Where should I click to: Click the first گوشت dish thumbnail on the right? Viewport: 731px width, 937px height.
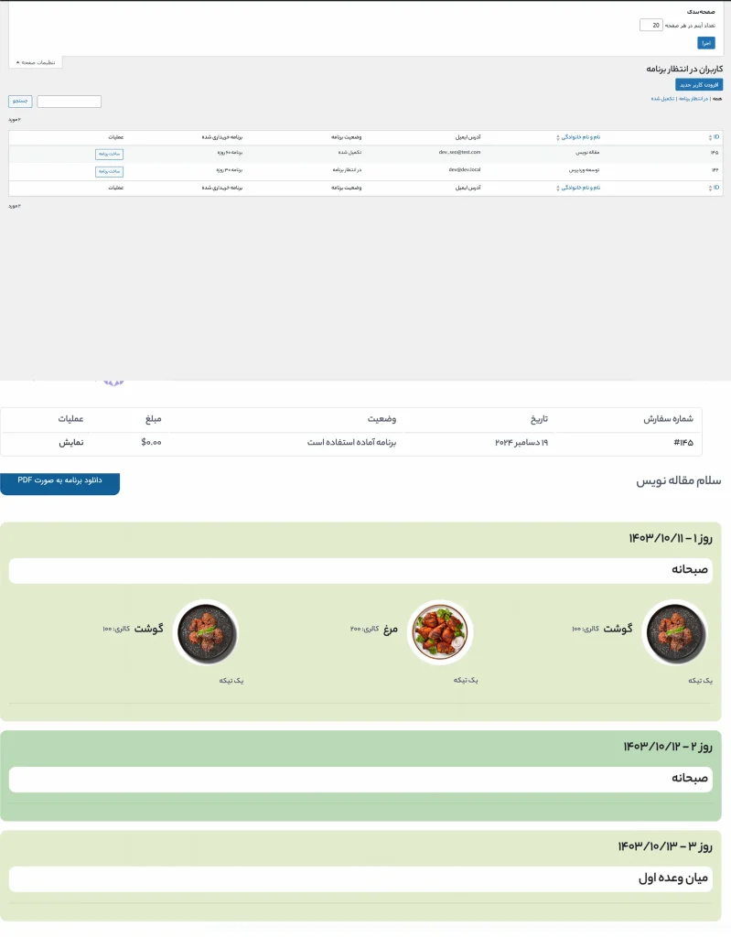point(675,633)
